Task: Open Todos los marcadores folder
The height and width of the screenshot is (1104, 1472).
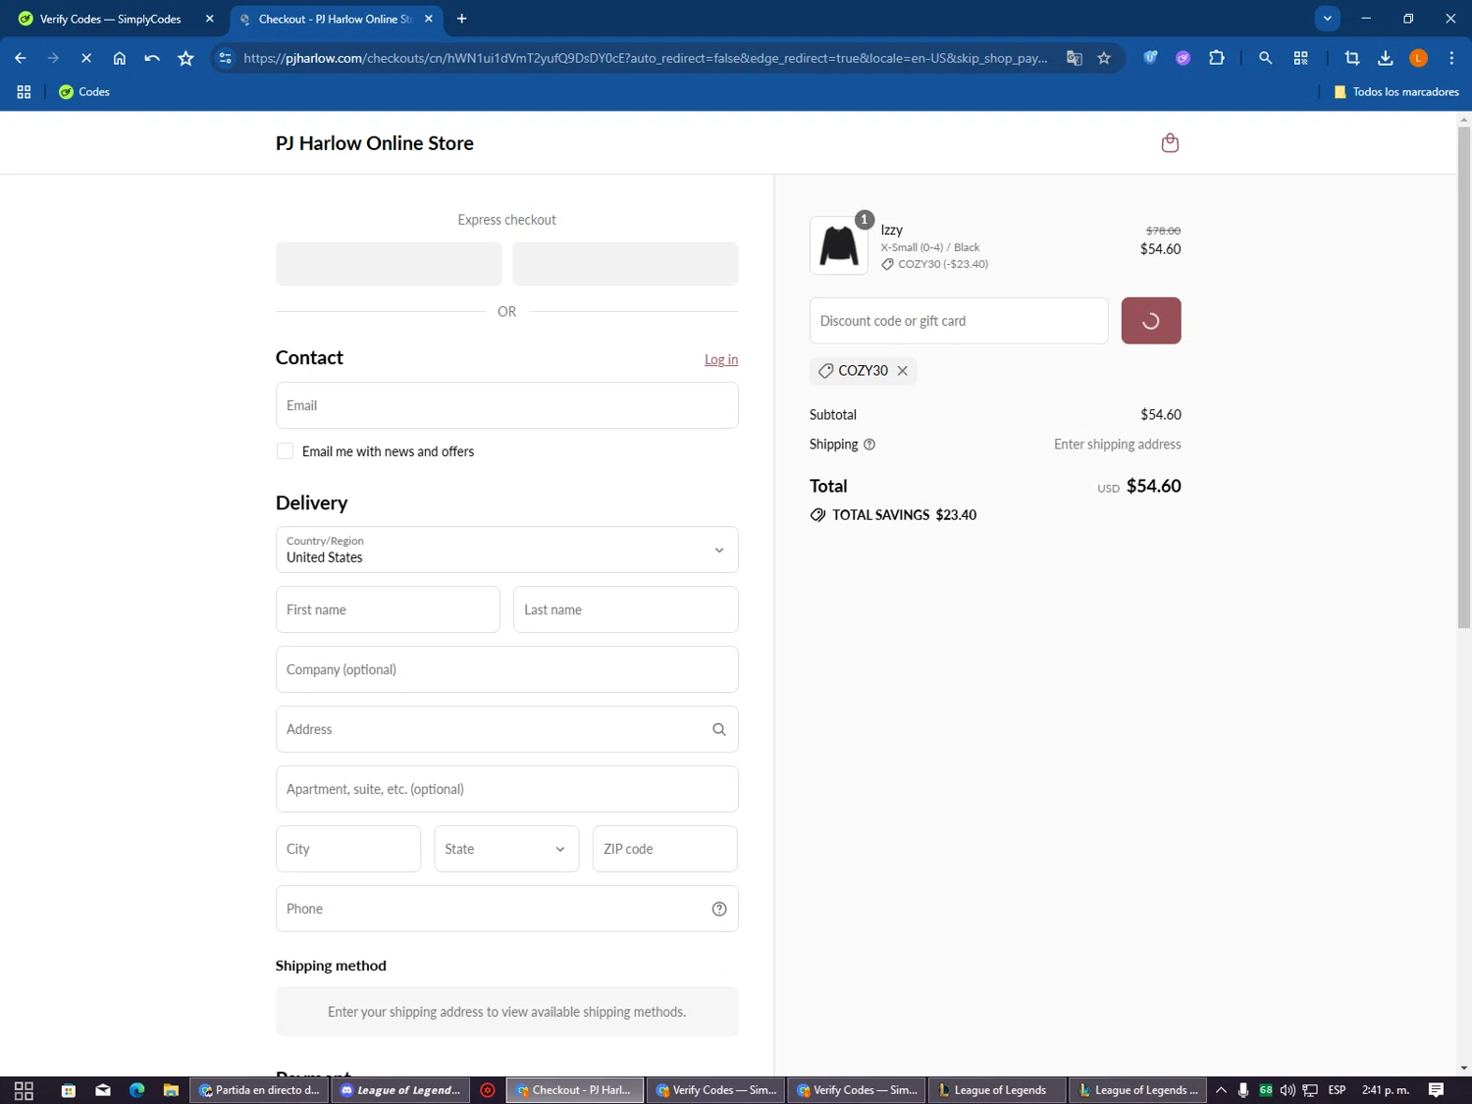Action: click(1395, 91)
